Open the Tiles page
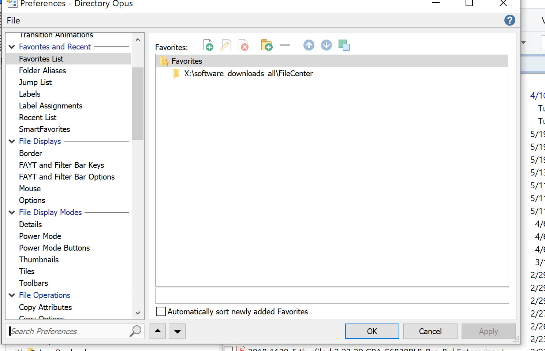Screen dimensions: 545x351 tap(27, 271)
